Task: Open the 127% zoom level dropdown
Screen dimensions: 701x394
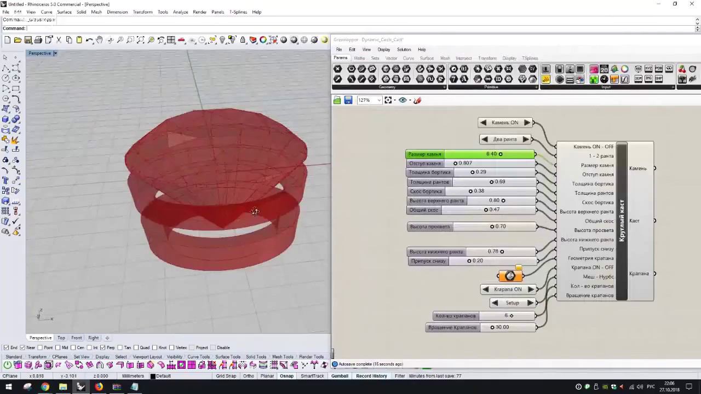Action: [378, 100]
